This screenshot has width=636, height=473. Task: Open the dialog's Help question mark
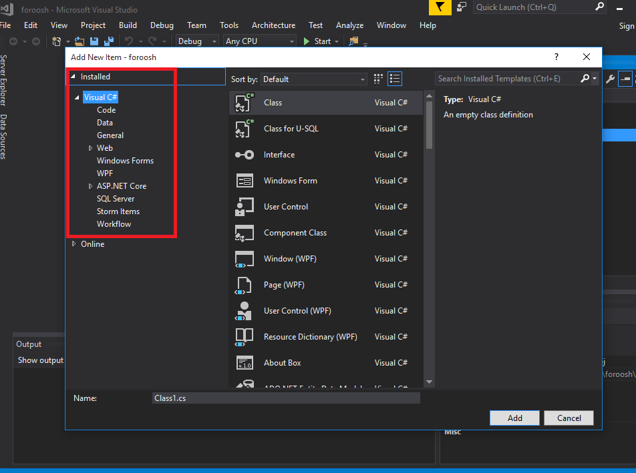pyautogui.click(x=556, y=57)
